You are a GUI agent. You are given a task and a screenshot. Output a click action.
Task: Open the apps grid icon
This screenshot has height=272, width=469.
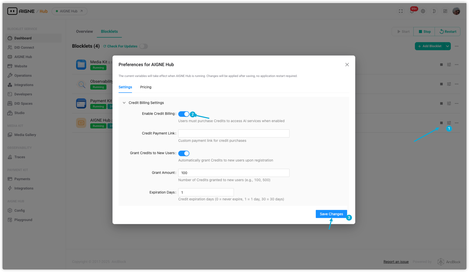point(445,11)
